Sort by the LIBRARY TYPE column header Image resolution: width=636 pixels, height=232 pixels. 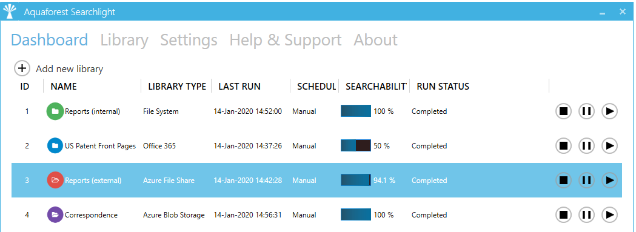(177, 87)
